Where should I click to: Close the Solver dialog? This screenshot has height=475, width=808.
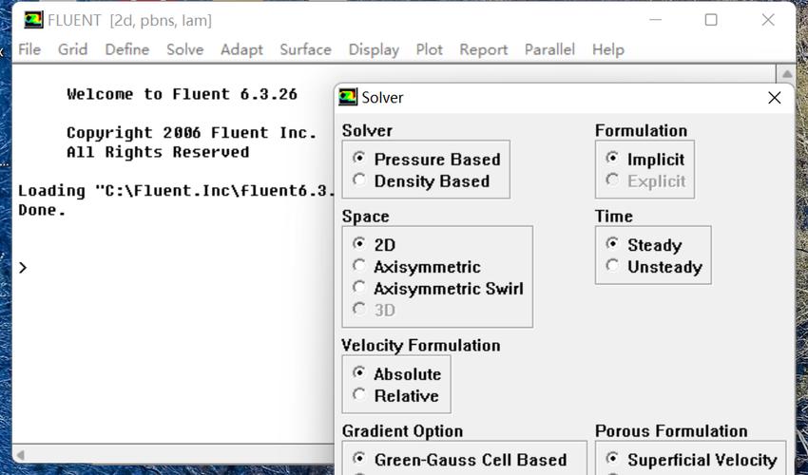pyautogui.click(x=774, y=97)
